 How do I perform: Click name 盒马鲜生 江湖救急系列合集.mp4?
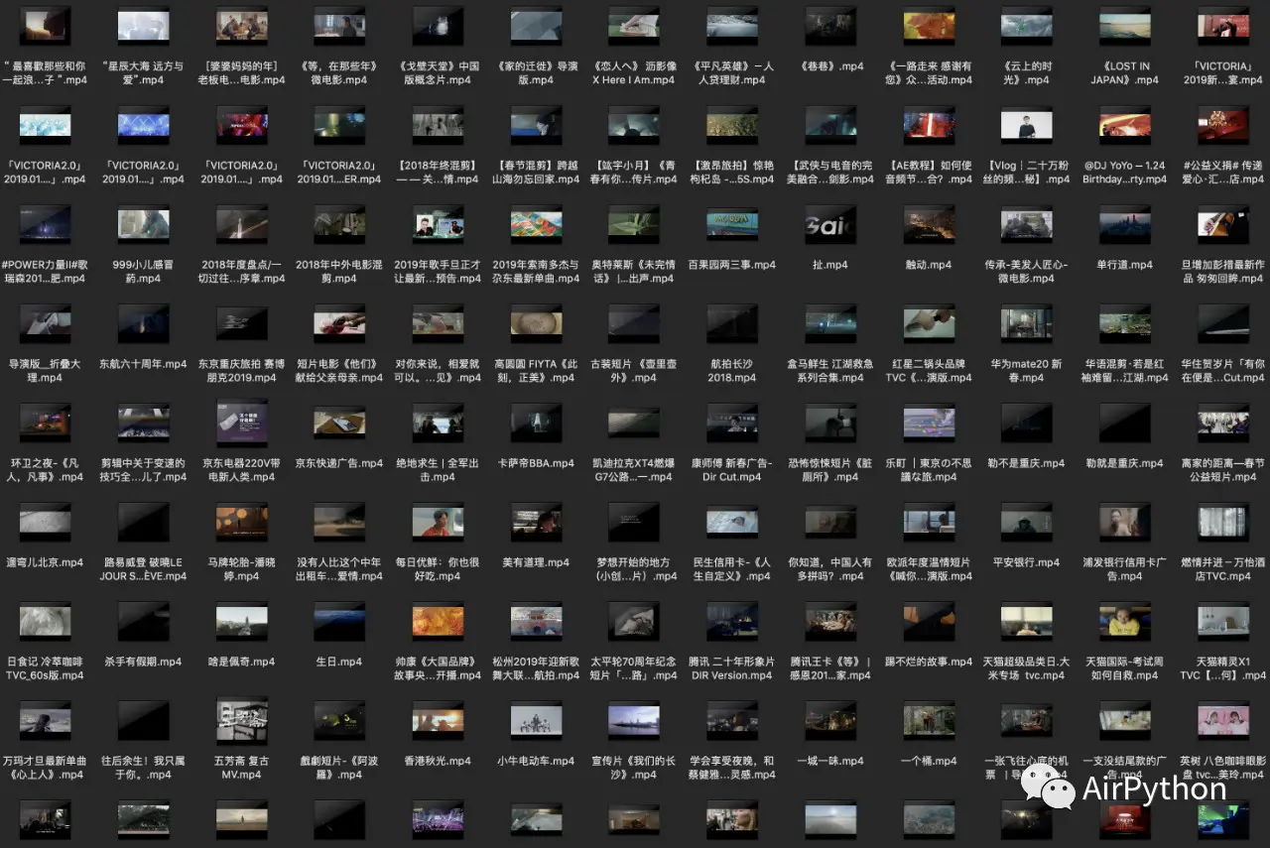pyautogui.click(x=830, y=371)
